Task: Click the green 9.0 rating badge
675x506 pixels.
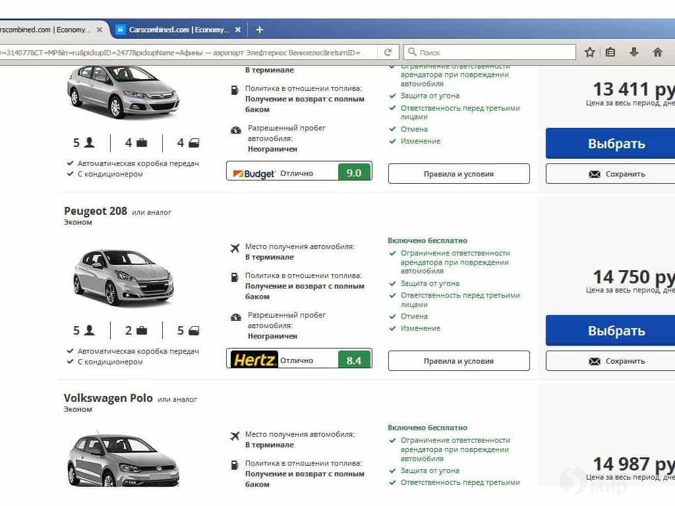Action: (x=354, y=172)
